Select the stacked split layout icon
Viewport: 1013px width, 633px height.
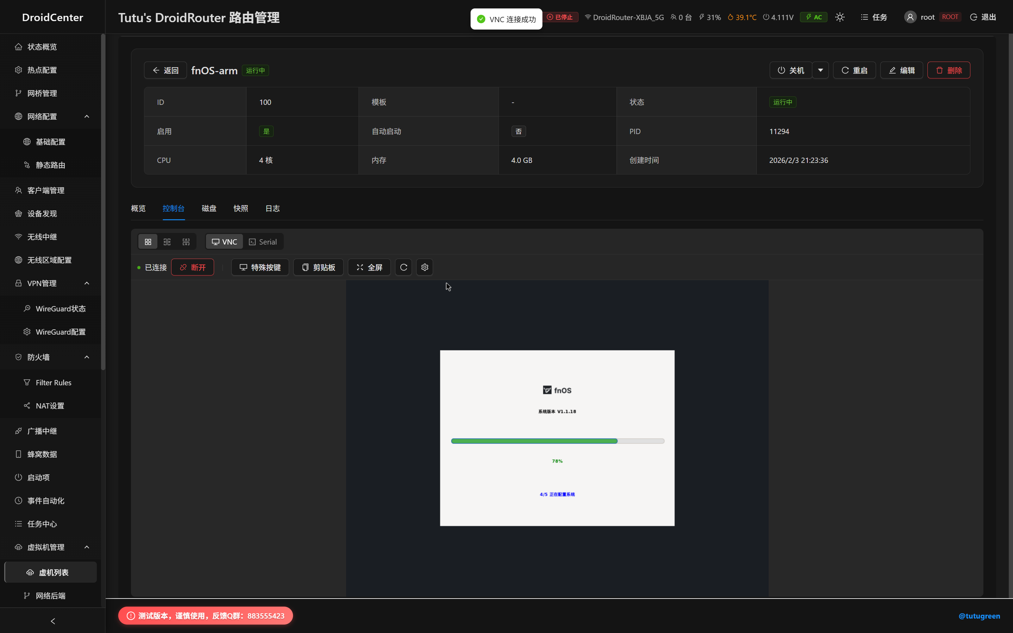[x=186, y=242]
